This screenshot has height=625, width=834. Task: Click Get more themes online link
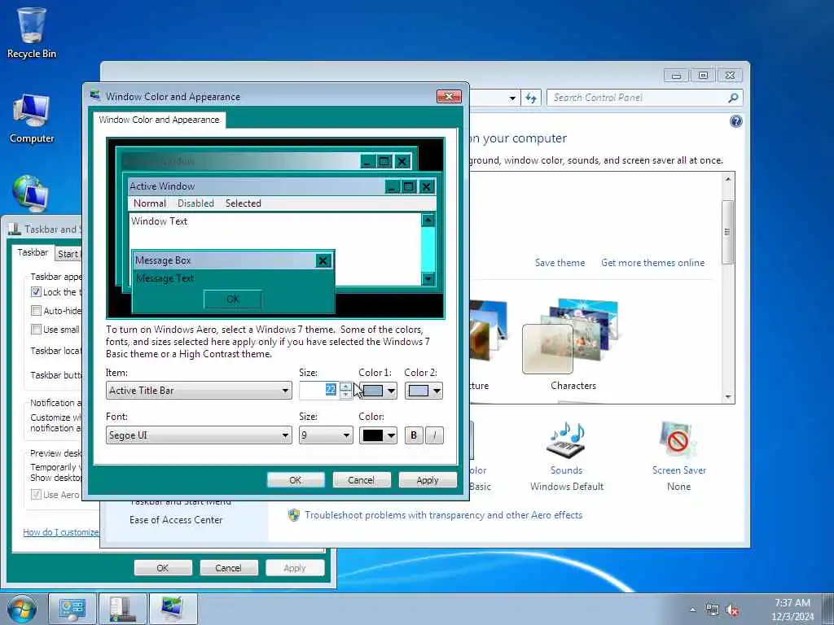tap(652, 263)
